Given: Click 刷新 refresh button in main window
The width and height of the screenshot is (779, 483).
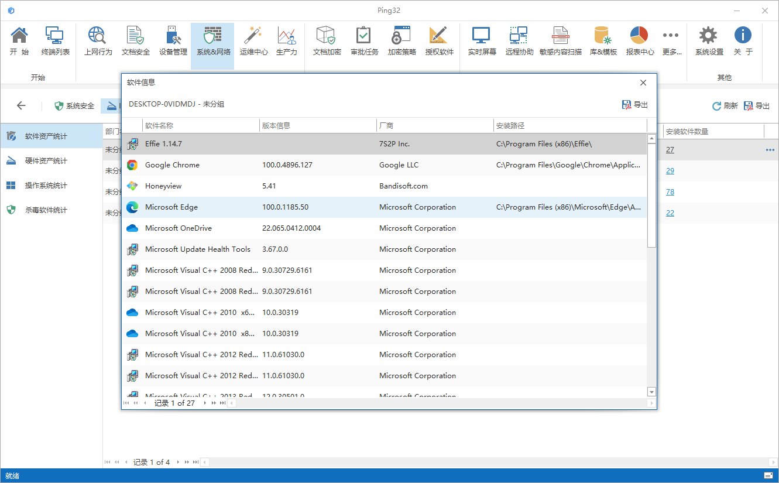Looking at the screenshot, I should click(725, 106).
